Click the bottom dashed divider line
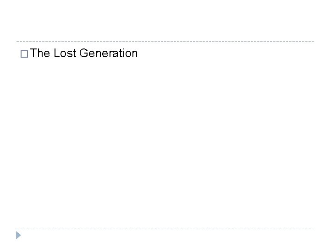 tap(165, 229)
